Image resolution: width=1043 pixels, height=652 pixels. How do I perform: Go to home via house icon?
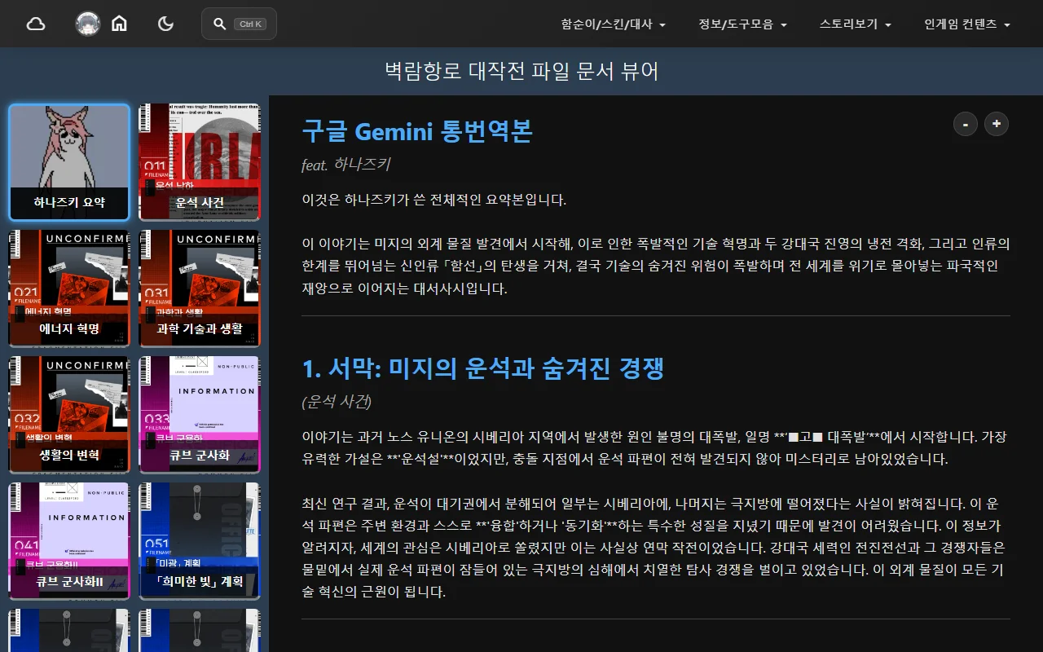[119, 24]
